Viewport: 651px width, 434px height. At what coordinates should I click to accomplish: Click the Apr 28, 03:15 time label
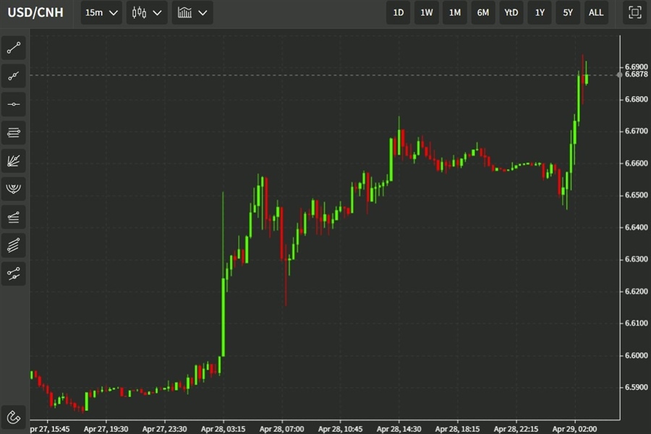click(x=223, y=429)
